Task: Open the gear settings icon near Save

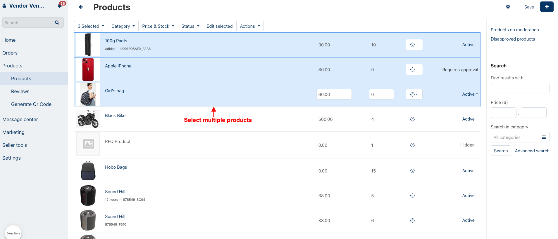Action: (508, 7)
